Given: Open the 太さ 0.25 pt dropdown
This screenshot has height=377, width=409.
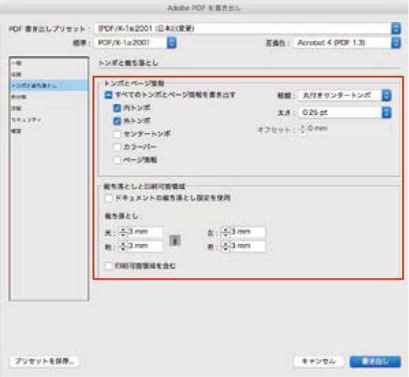Looking at the screenshot, I should 345,112.
